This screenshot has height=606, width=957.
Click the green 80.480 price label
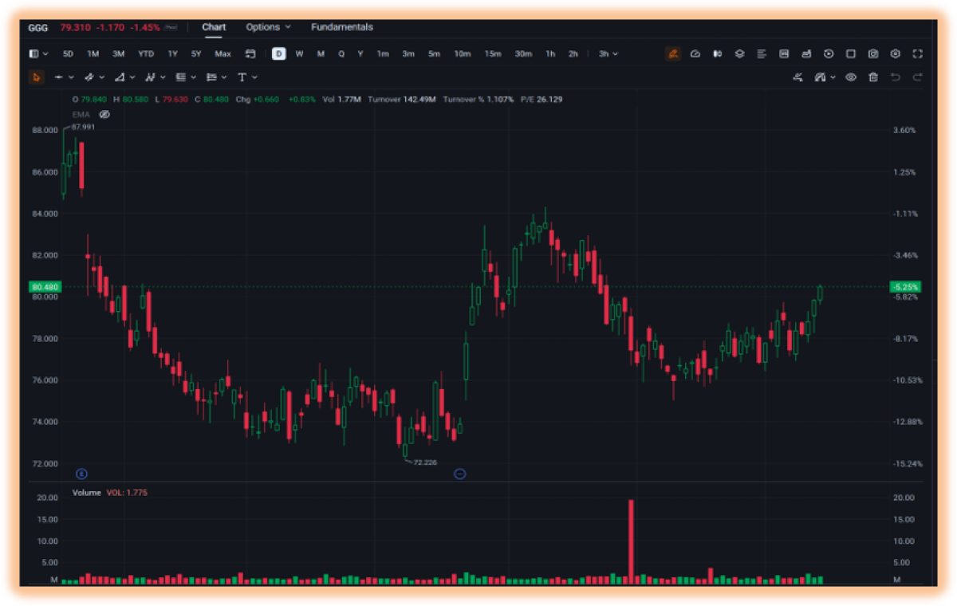pyautogui.click(x=45, y=287)
